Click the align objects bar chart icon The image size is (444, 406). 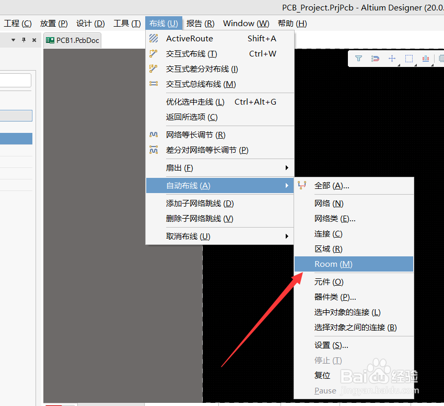point(426,59)
